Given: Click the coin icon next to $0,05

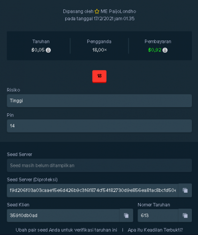Looking at the screenshot, I should (x=48, y=50).
